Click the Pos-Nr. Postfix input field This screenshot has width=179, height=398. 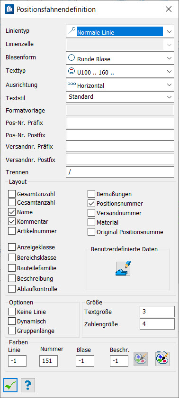120,135
